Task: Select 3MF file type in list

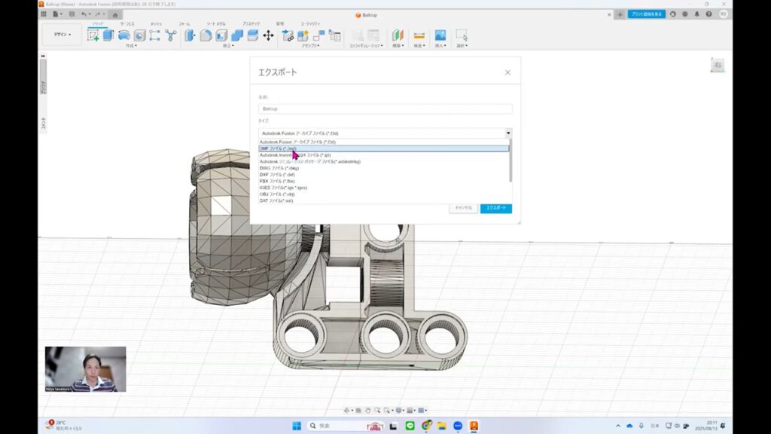Action: click(x=383, y=148)
